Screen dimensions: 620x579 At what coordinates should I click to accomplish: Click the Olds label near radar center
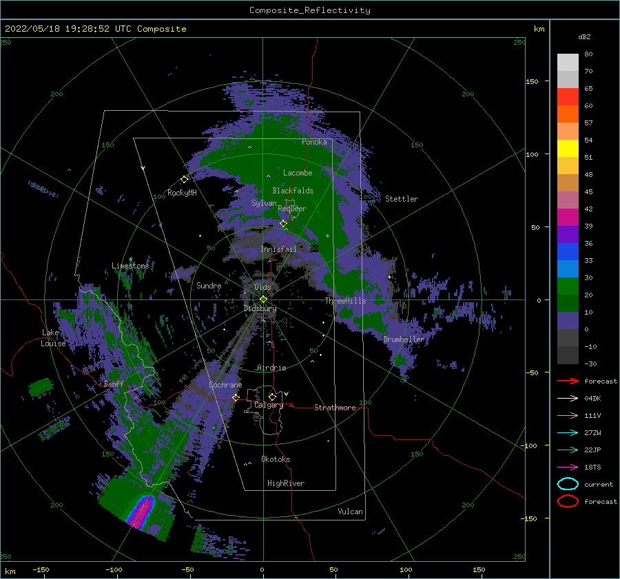click(x=262, y=287)
